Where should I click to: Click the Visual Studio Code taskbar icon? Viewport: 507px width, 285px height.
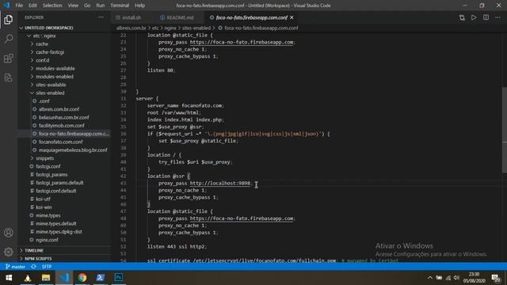[64, 278]
